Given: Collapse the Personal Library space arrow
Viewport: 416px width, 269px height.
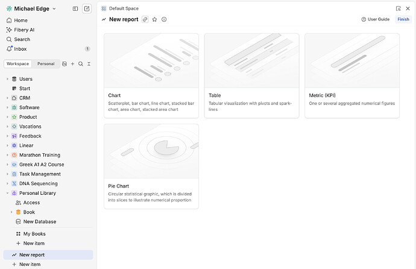Looking at the screenshot, I should (x=7, y=194).
